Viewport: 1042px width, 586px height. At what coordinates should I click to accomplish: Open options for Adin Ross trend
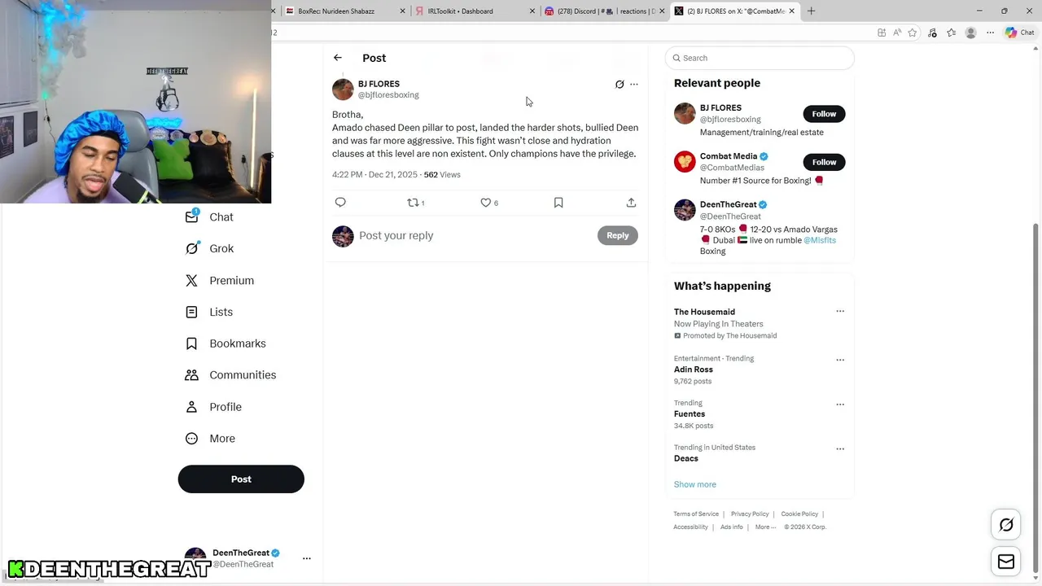pyautogui.click(x=840, y=360)
